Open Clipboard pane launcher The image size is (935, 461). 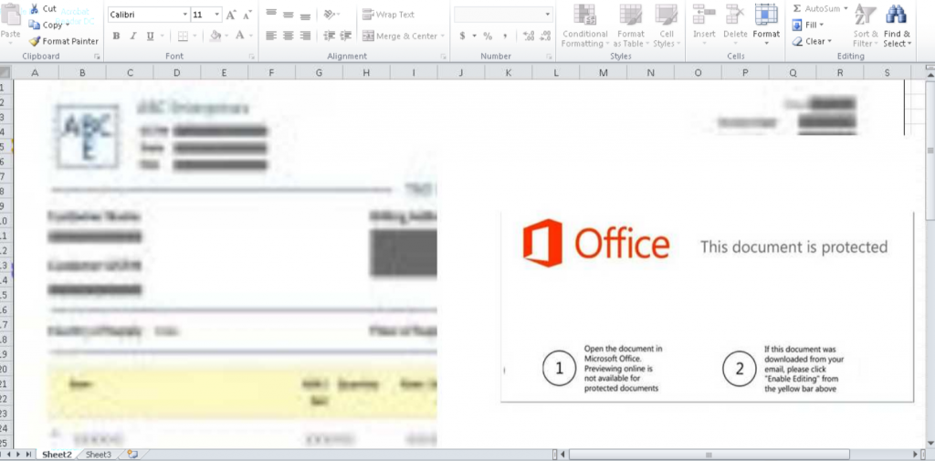coord(97,57)
